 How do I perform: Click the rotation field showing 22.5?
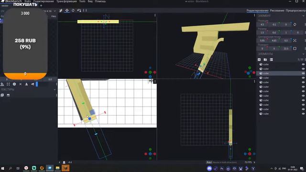coord(286,49)
